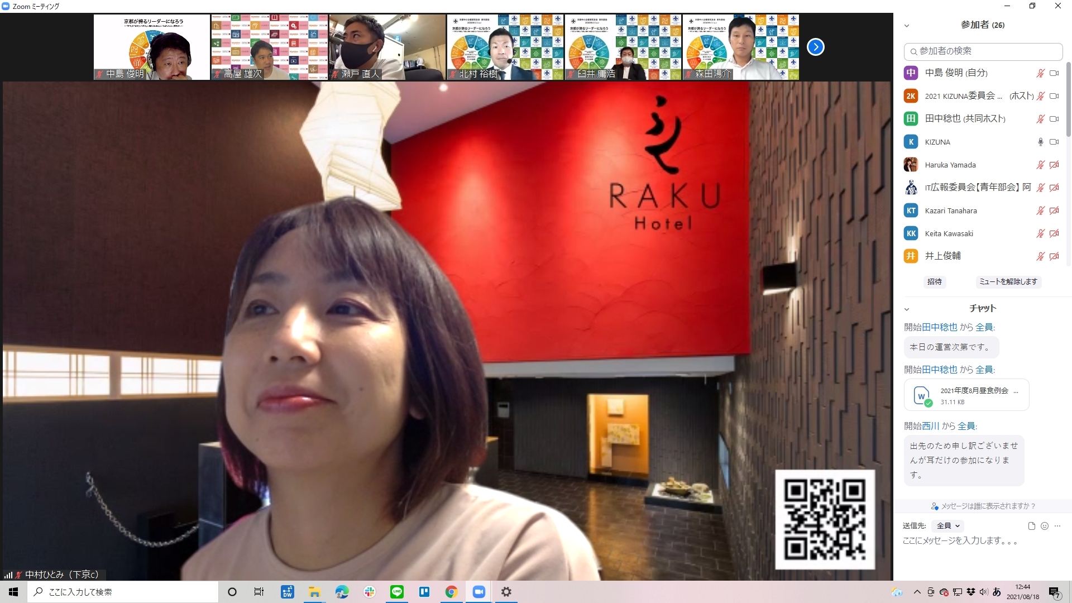This screenshot has height=603, width=1072.
Task: Click the participants list scrollbar
Action: click(1068, 100)
